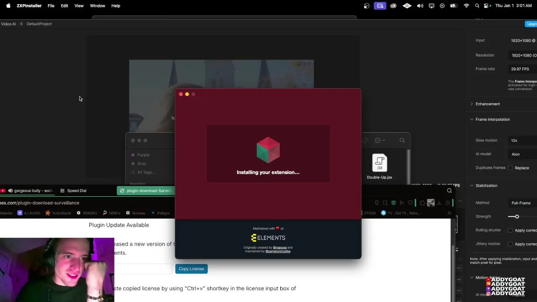
Task: Open the Apple menu
Action: pyautogui.click(x=8, y=6)
